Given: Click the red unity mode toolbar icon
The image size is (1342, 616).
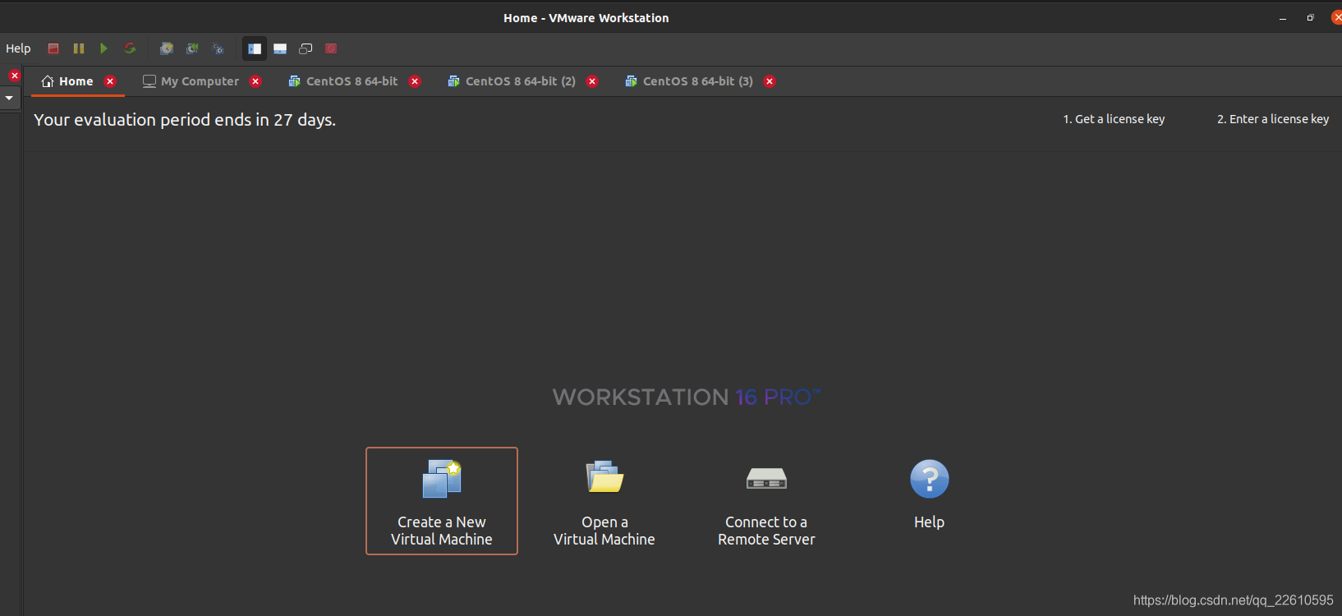Looking at the screenshot, I should coord(331,48).
